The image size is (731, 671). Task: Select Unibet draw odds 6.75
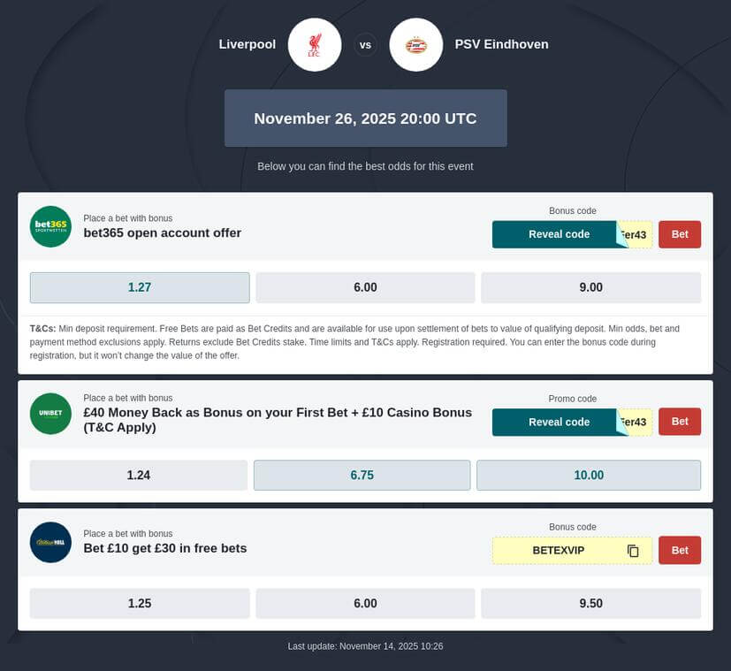362,475
